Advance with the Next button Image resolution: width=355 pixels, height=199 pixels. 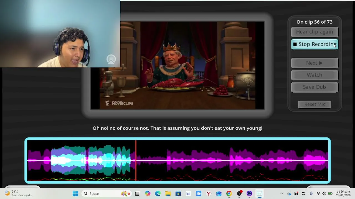click(x=315, y=63)
